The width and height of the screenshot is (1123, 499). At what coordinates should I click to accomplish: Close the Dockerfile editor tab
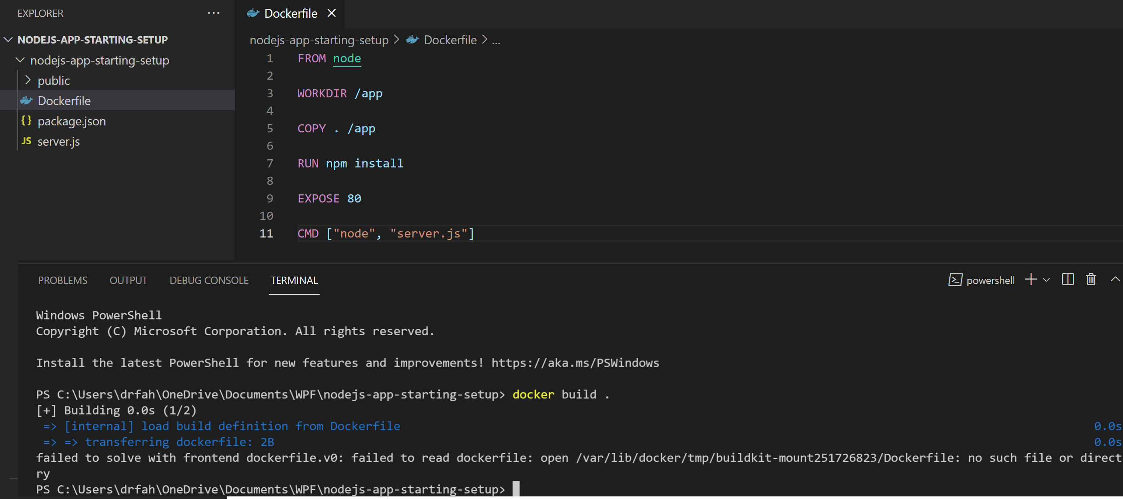point(332,13)
